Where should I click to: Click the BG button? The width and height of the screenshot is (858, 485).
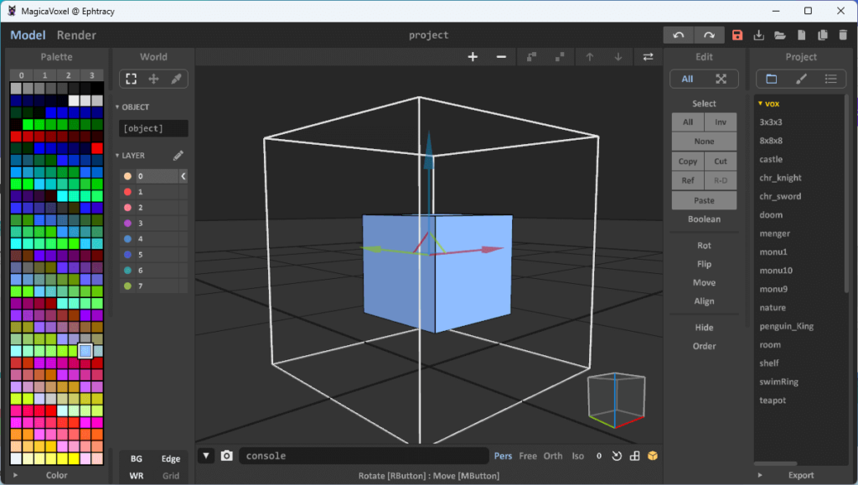coord(137,459)
